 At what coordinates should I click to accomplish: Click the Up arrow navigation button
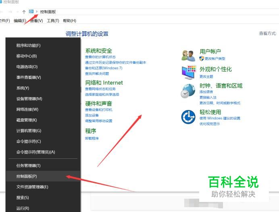[x=24, y=12]
